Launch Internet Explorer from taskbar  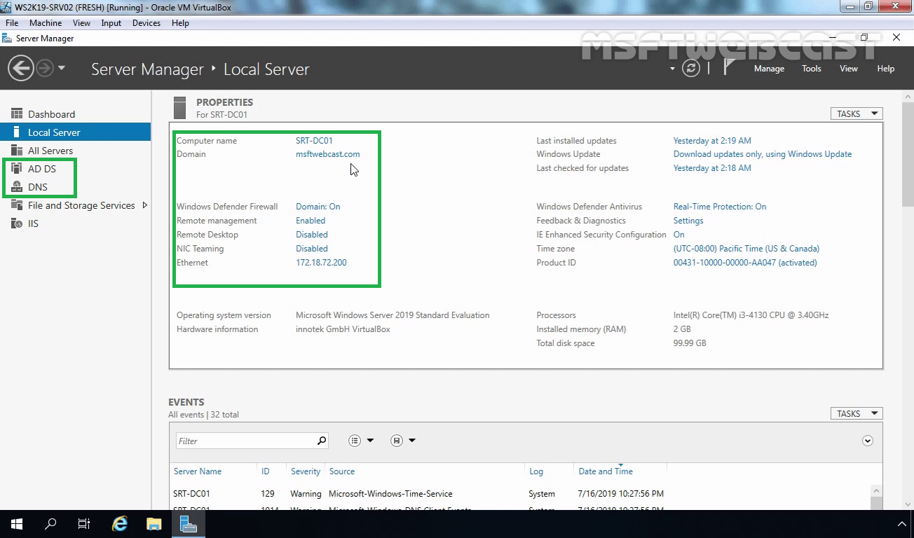(121, 524)
